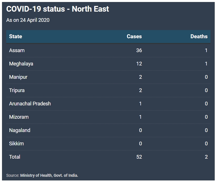Click Assam's case count of 36
Screen dimensions: 217x183
click(139, 50)
